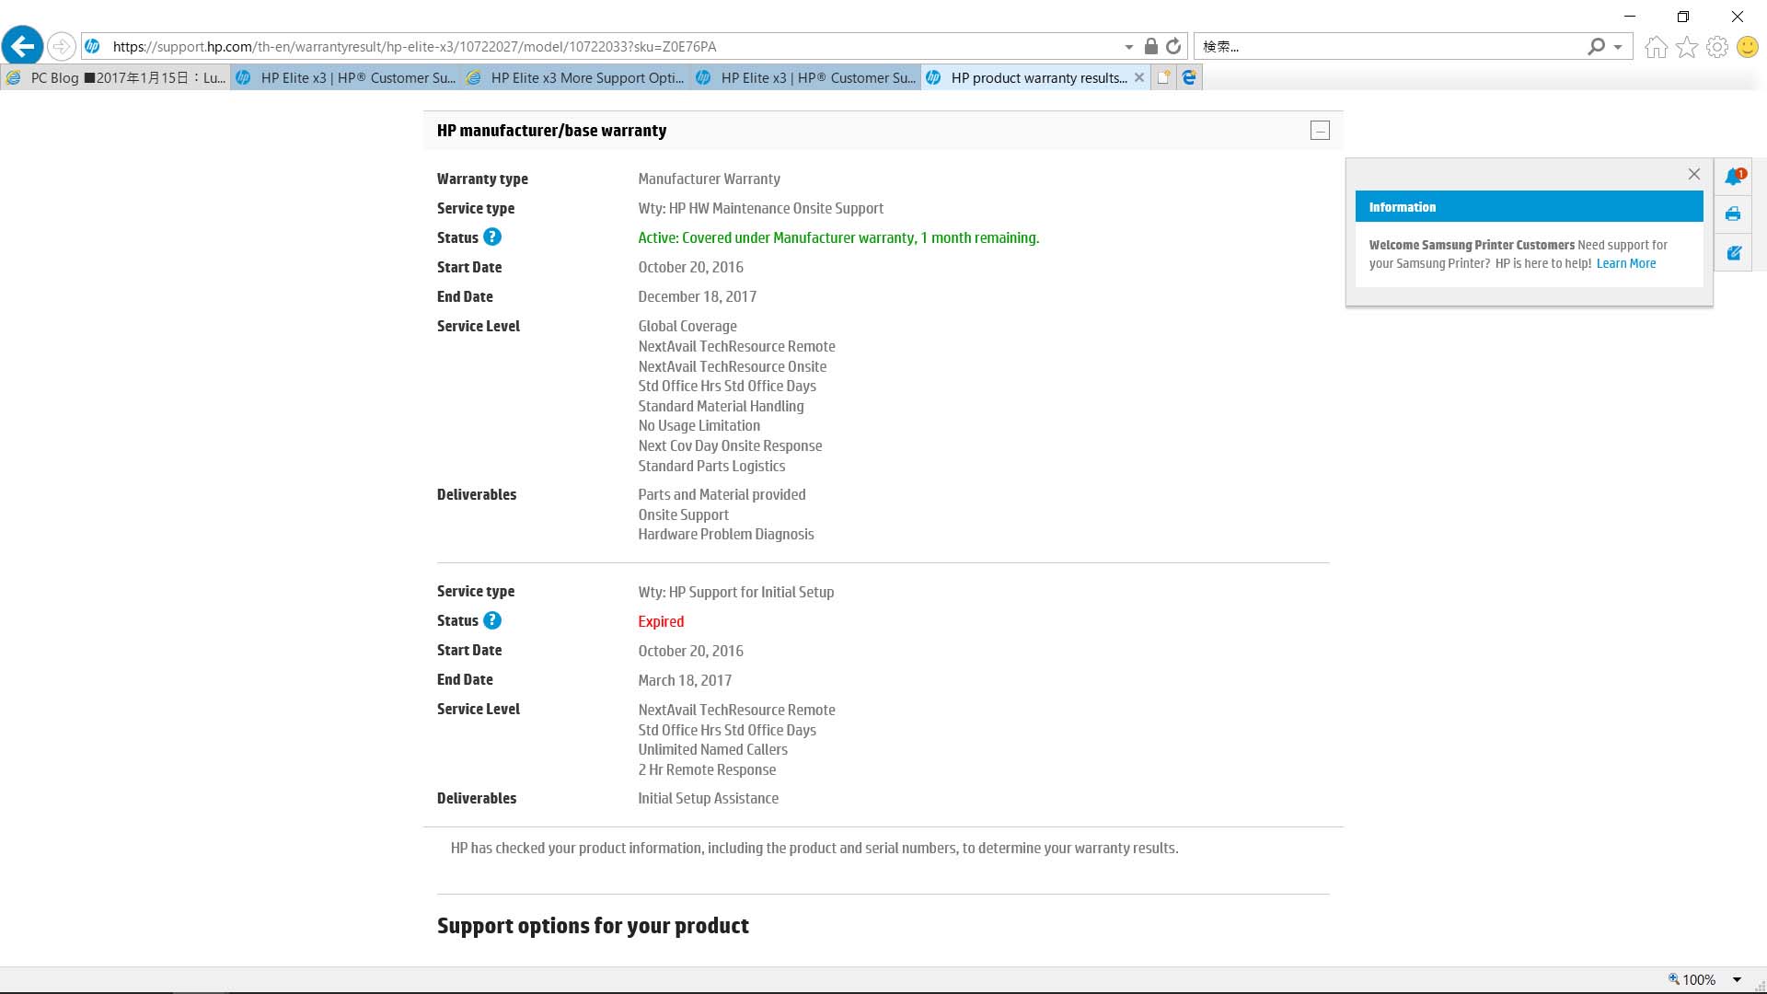Viewport: 1767px width, 994px height.
Task: Go back with the browser back arrow
Action: [23, 46]
